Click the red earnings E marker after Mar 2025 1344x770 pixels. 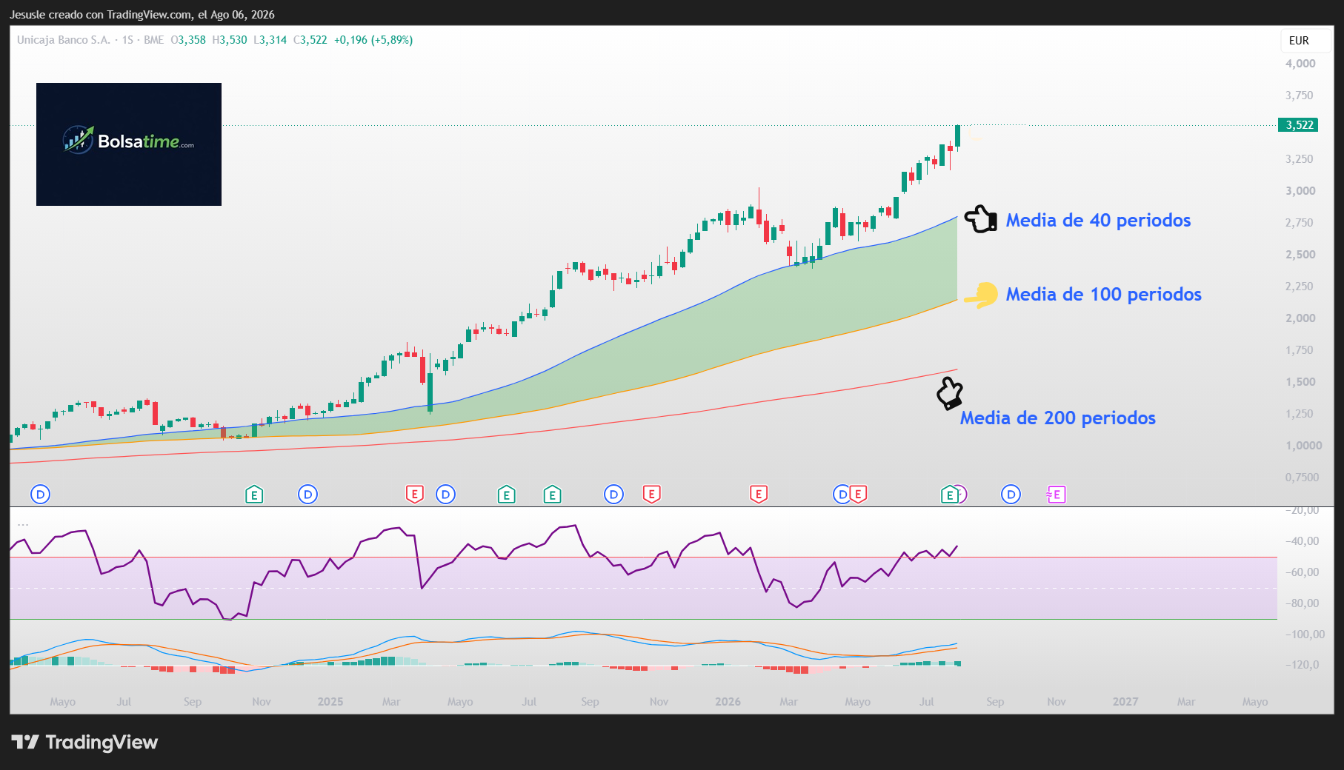tap(415, 495)
